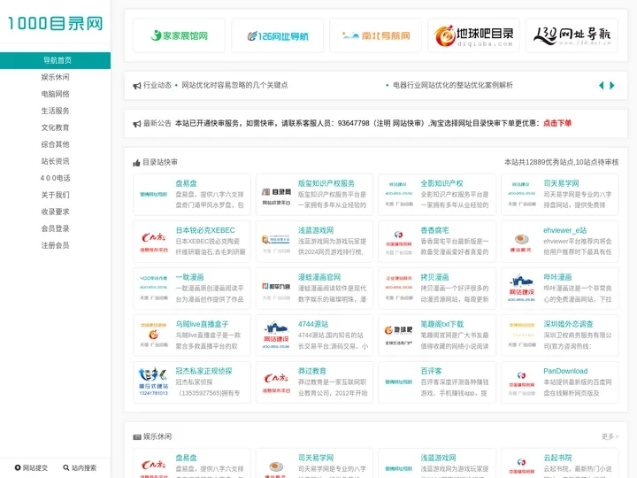Click the 网站提交 icon link in the sidebar footer

click(31, 468)
